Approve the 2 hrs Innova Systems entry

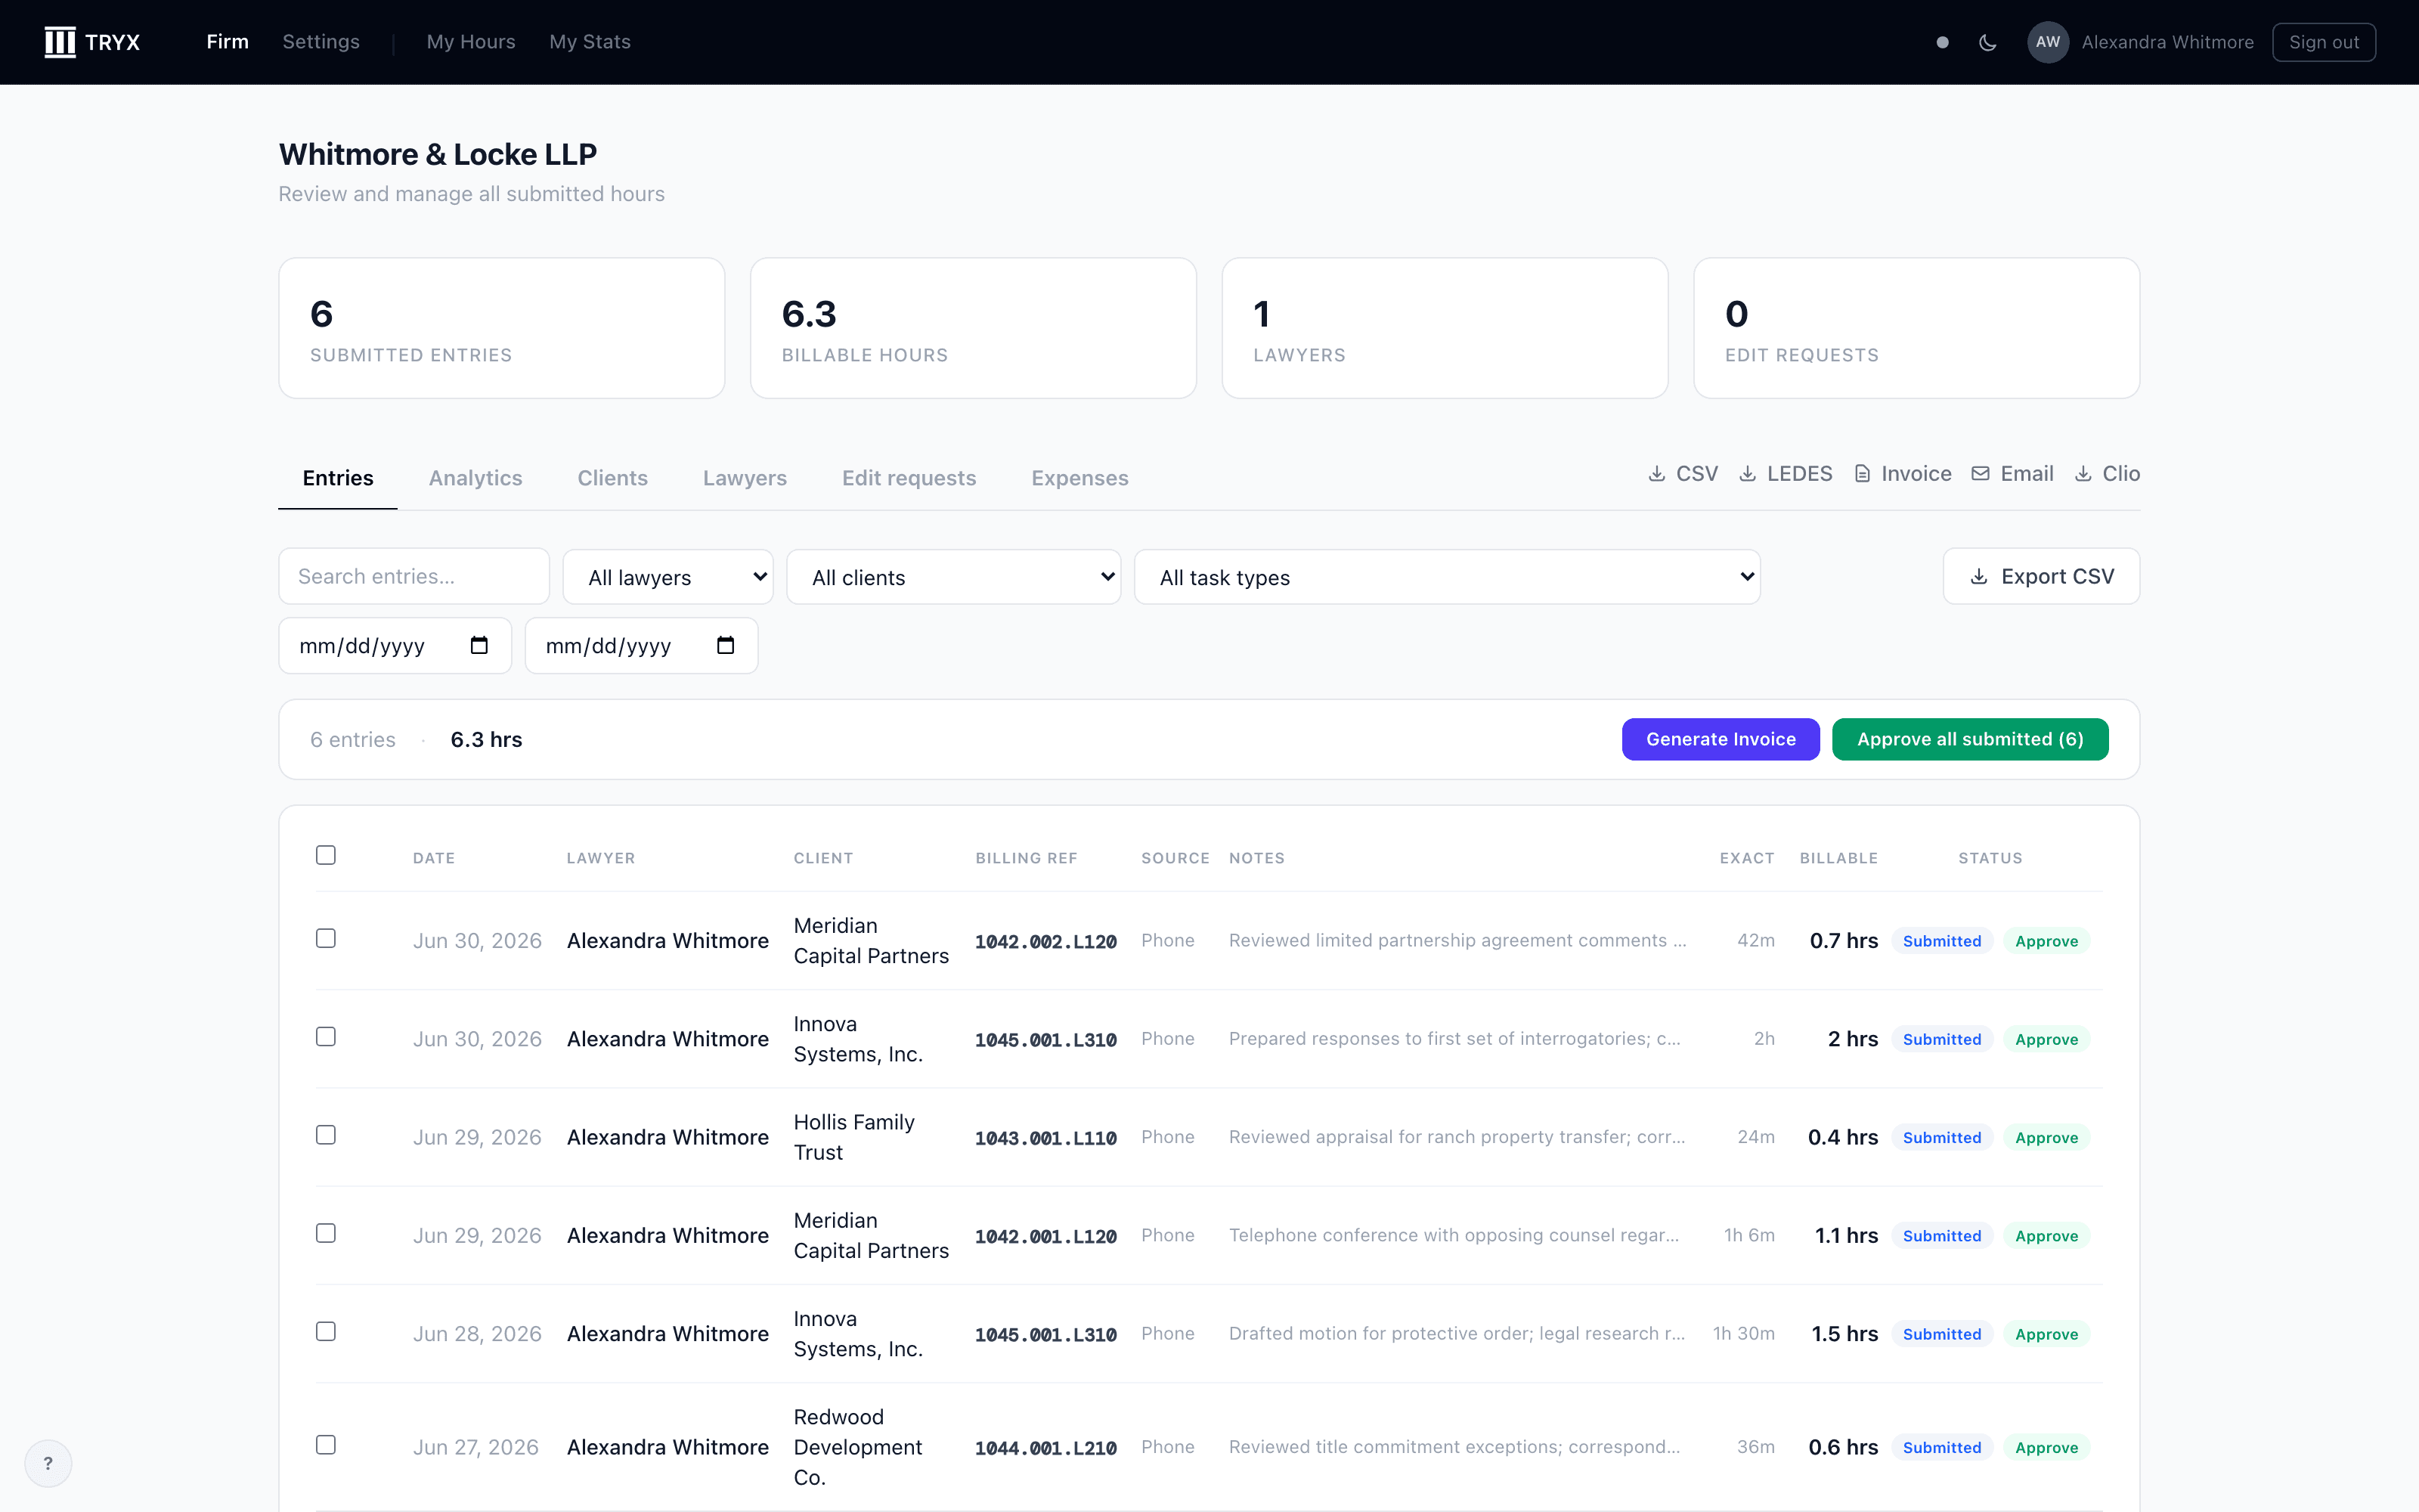pos(2046,1039)
